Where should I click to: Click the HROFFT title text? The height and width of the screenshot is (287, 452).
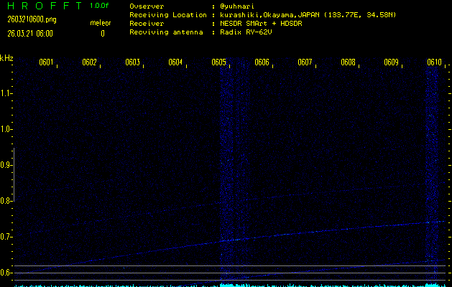tap(45, 6)
